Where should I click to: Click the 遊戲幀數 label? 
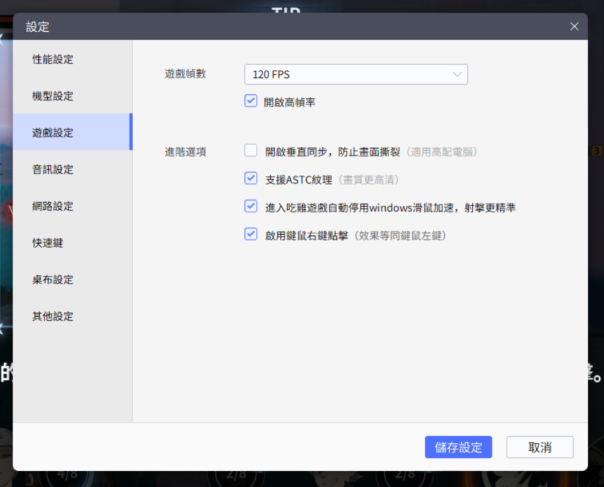click(185, 74)
